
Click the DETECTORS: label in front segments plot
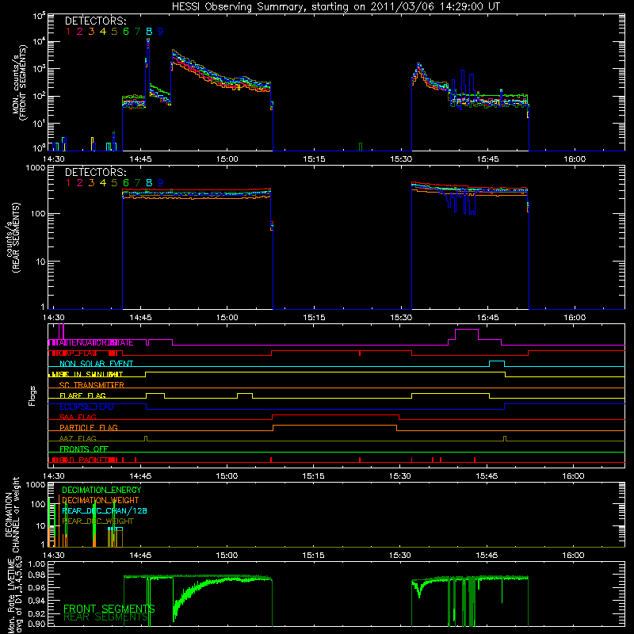coord(95,21)
